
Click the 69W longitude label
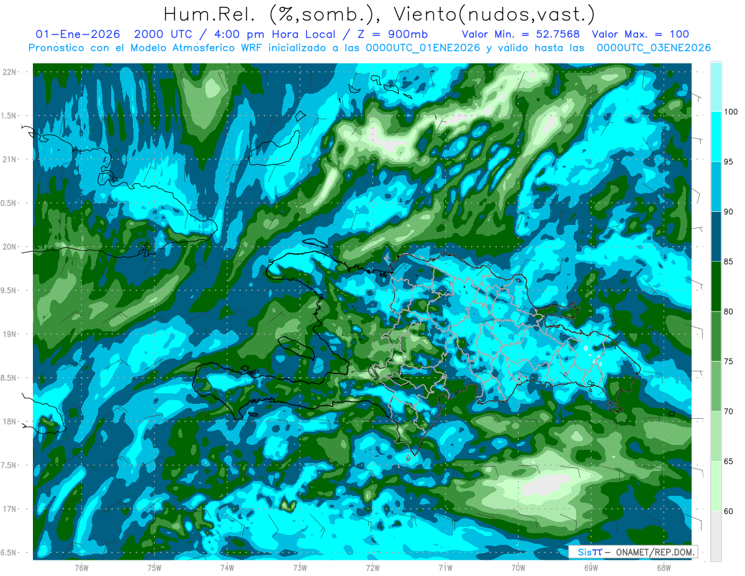click(x=590, y=567)
